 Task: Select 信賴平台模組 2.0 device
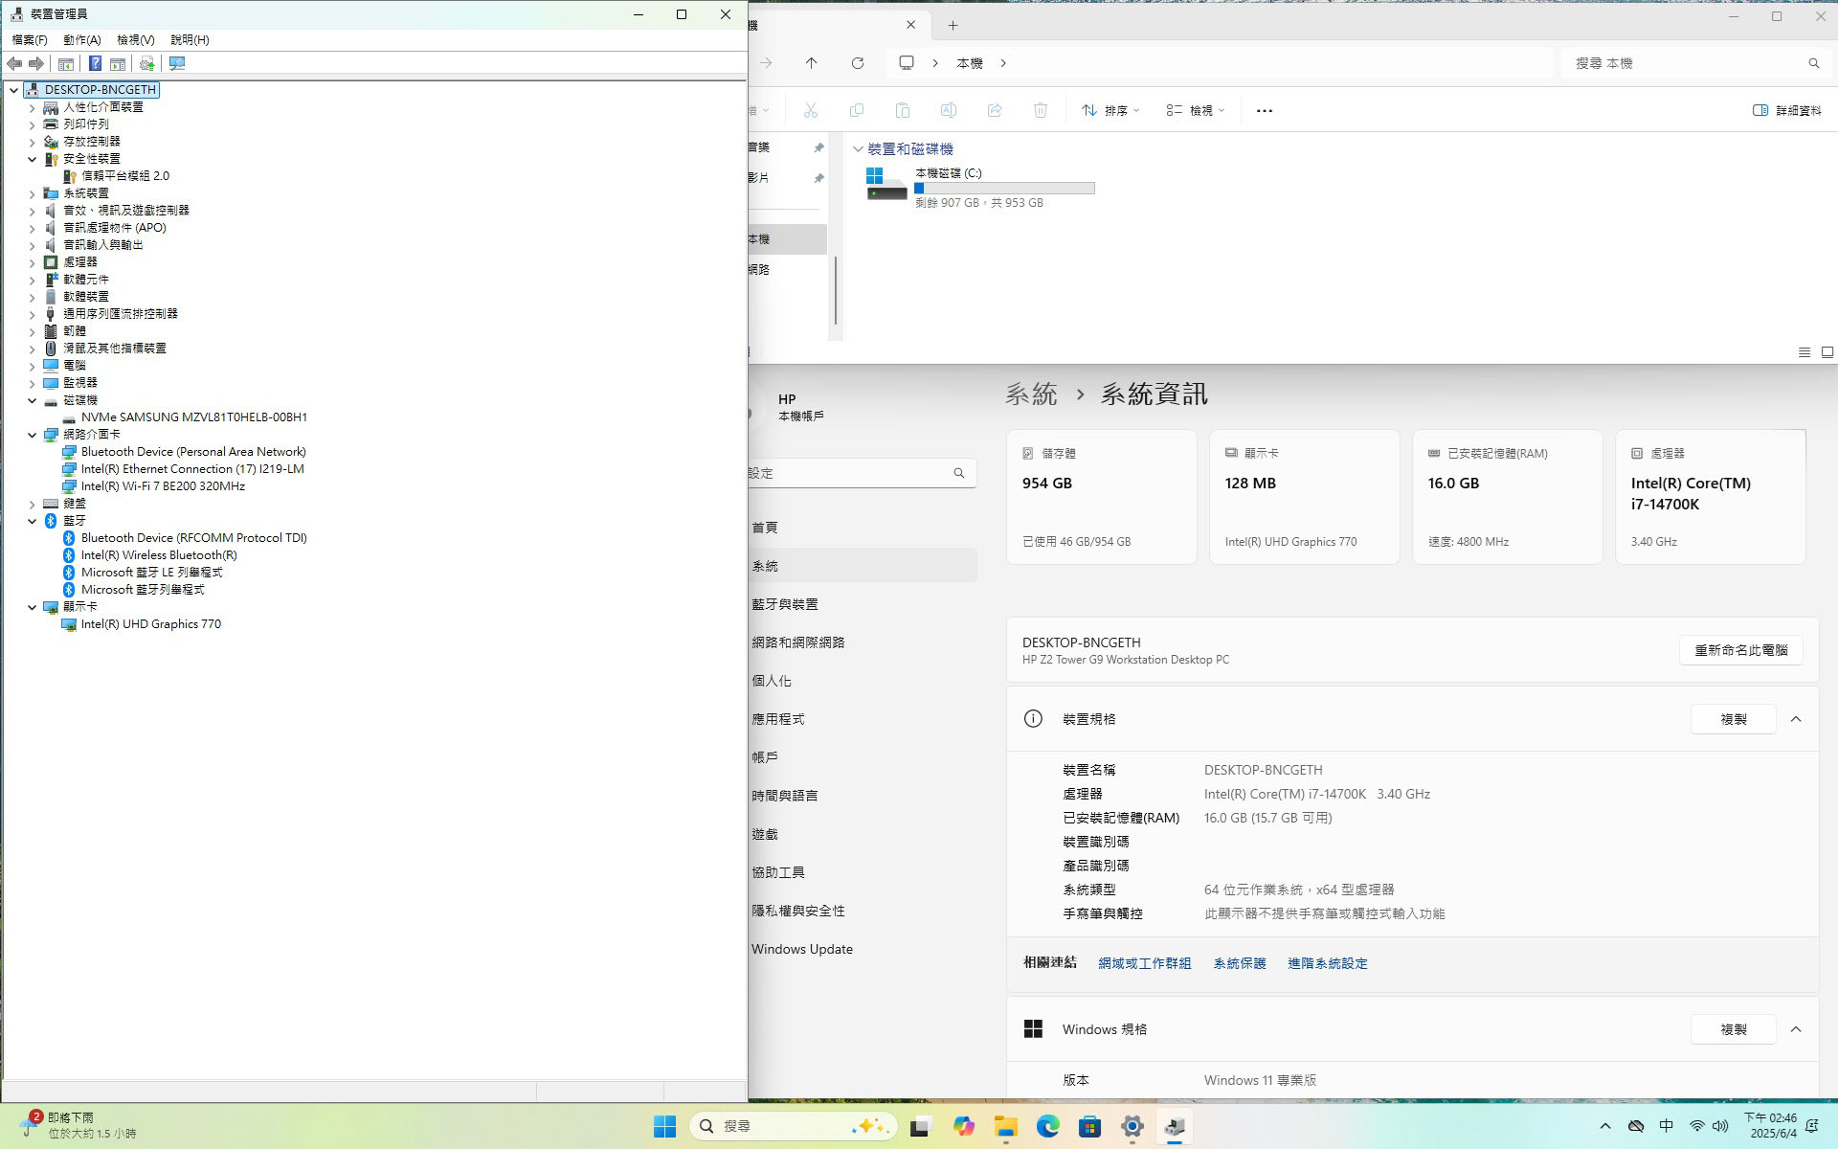(x=125, y=176)
